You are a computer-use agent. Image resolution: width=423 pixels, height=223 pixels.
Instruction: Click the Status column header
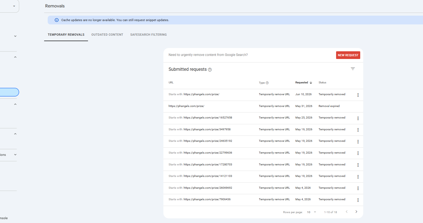coord(322,83)
